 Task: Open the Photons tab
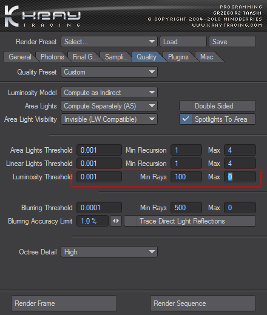click(52, 57)
